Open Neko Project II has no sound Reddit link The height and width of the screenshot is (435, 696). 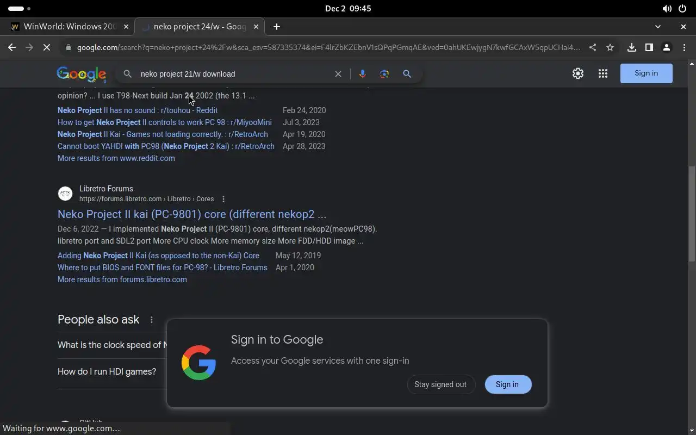[138, 110]
